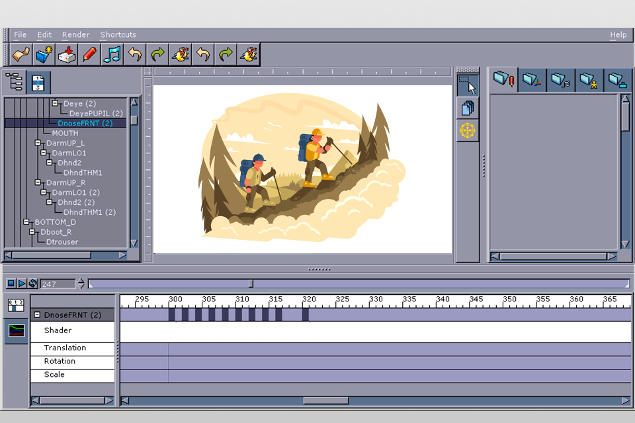635x423 pixels.
Task: Select the Dtrouser tree item
Action: [62, 242]
